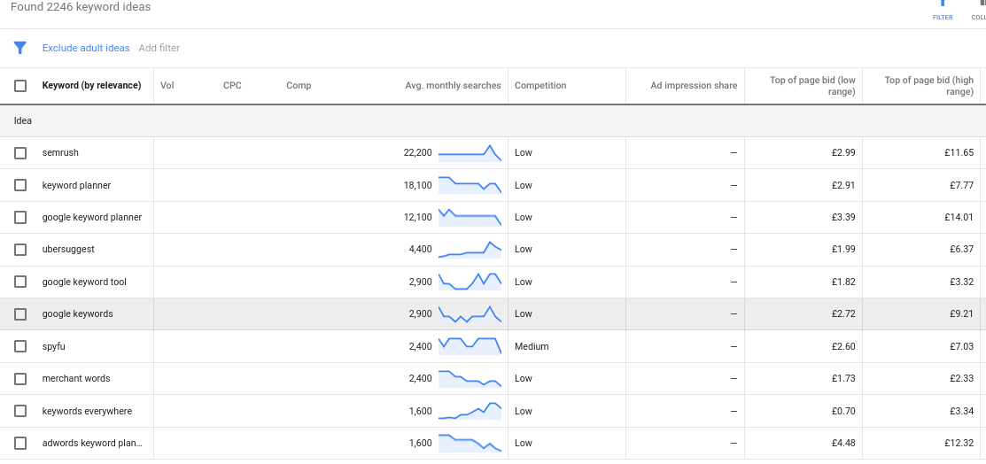
Task: Click the Add filter input field
Action: pyautogui.click(x=159, y=48)
